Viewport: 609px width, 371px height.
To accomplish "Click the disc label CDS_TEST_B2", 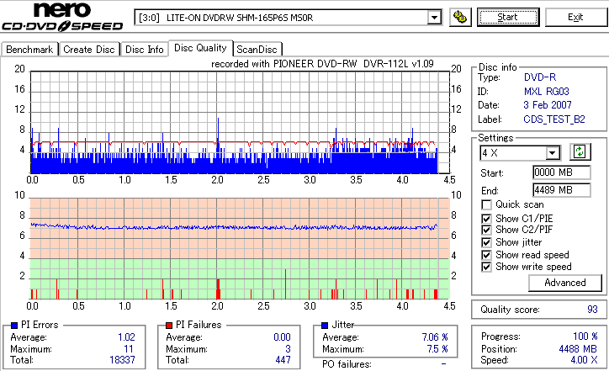I will pyautogui.click(x=554, y=119).
